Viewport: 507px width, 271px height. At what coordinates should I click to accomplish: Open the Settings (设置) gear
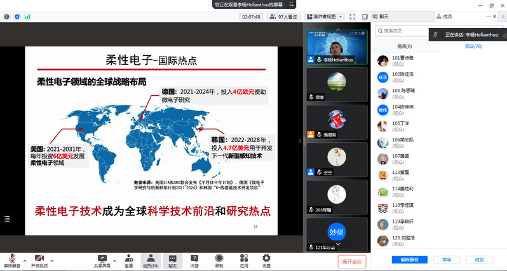tap(266, 261)
